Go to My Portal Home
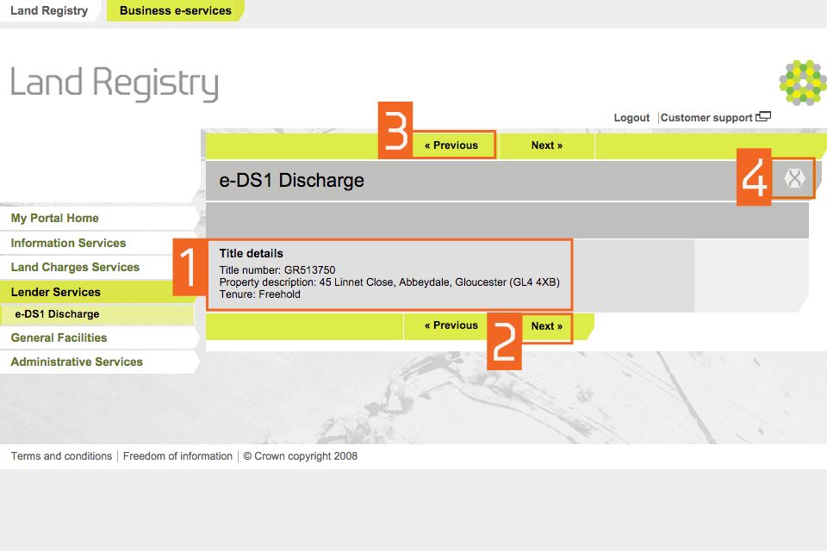Image resolution: width=827 pixels, height=551 pixels. [x=55, y=219]
